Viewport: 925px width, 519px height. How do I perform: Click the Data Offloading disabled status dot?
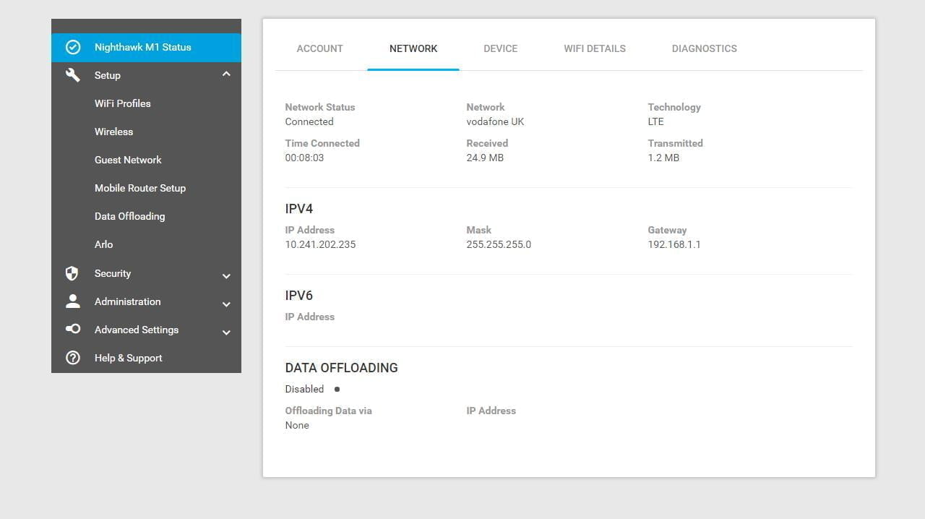pos(337,389)
